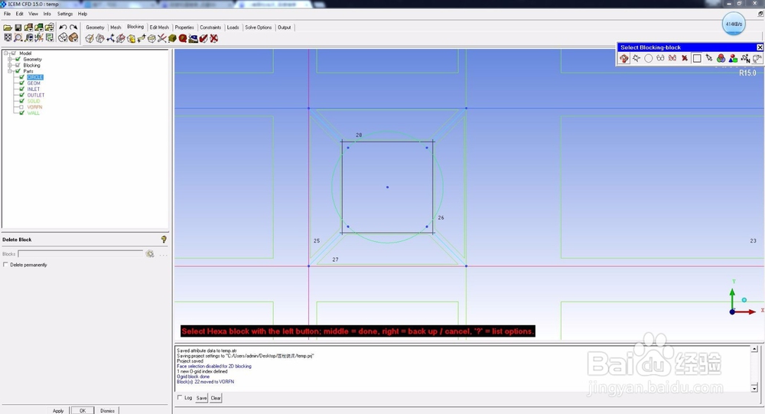Viewport: 765px width, 414px height.
Task: Switch to the Output tab
Action: [x=285, y=28]
